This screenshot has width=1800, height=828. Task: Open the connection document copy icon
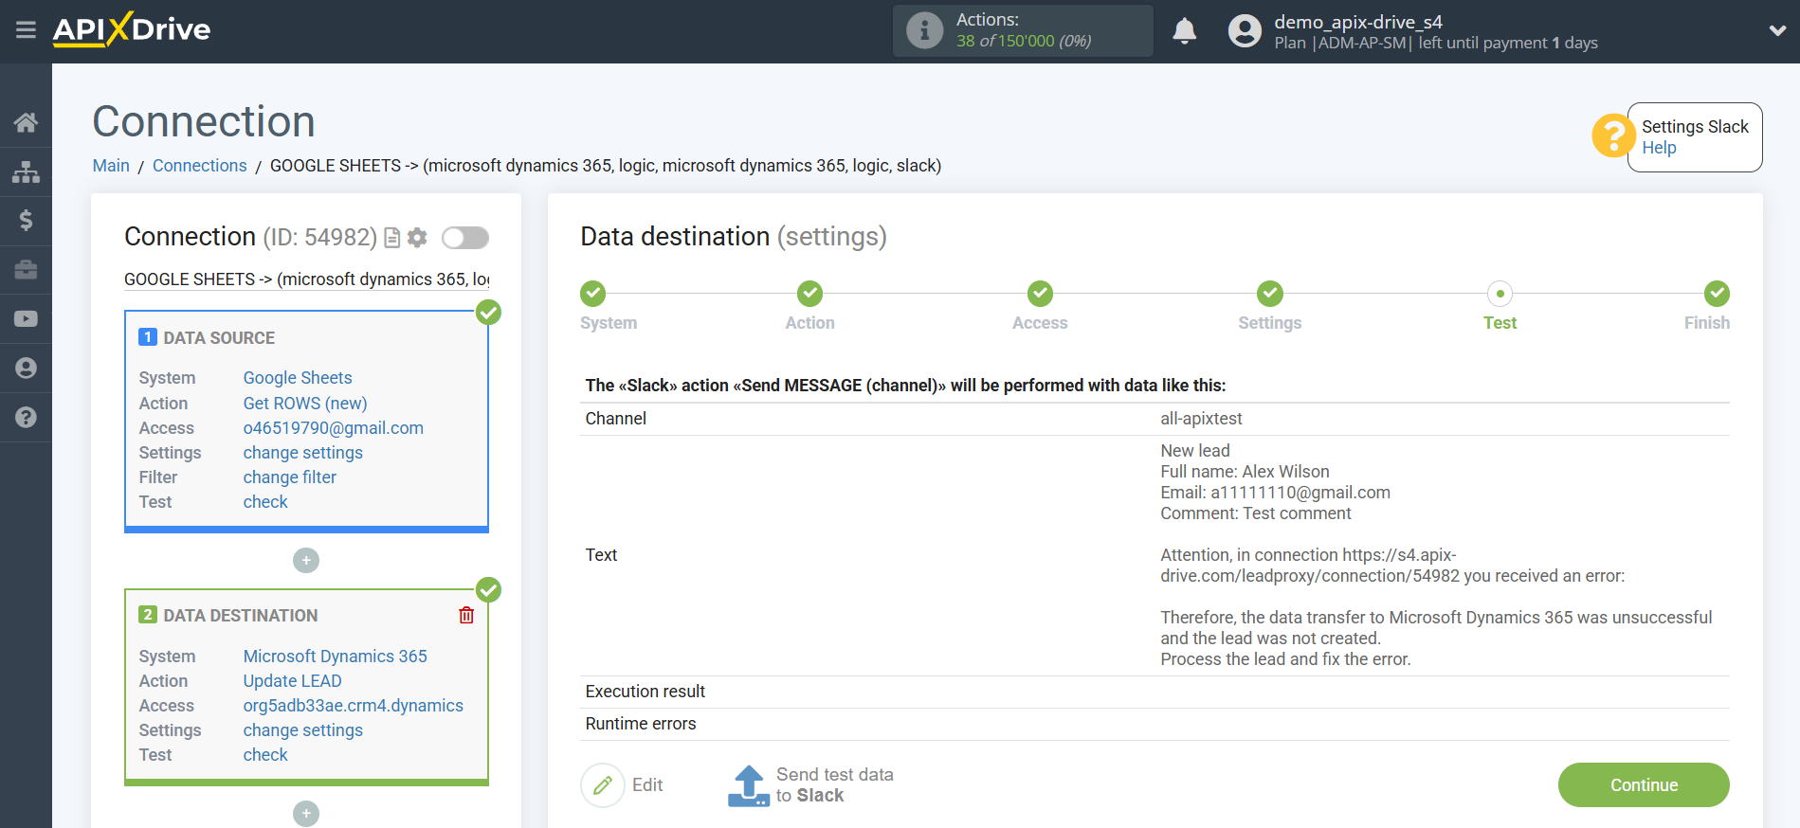(x=391, y=238)
